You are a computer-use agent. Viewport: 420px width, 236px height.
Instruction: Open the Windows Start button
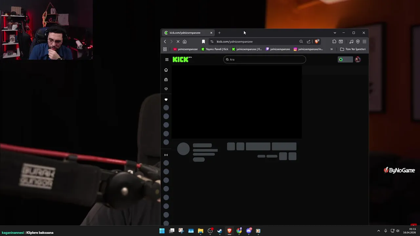[x=162, y=231]
